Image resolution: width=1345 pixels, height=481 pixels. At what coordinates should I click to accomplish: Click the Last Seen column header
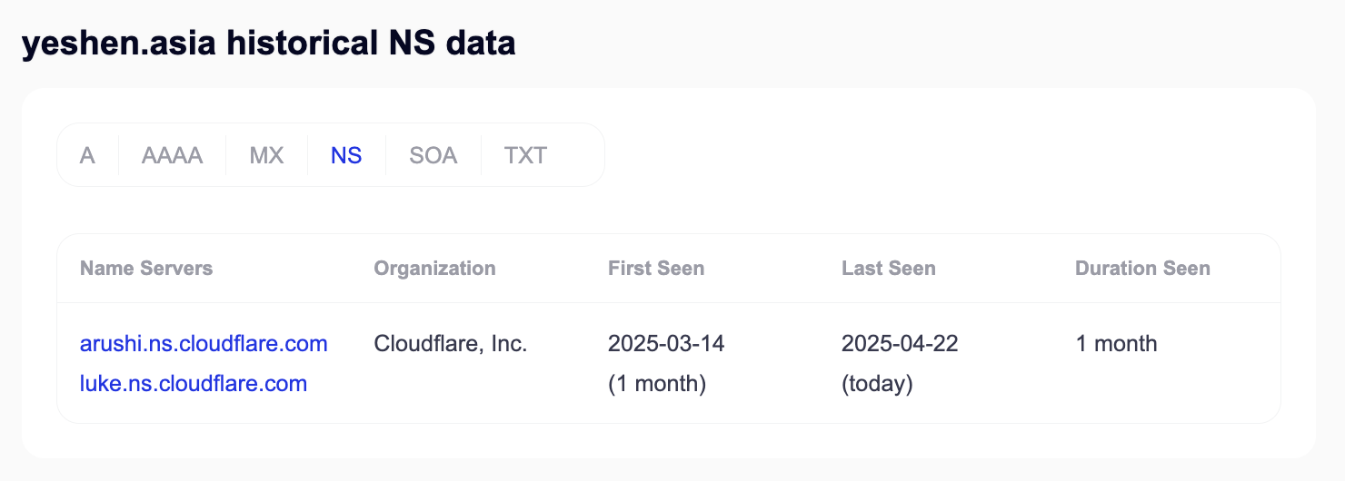pyautogui.click(x=889, y=268)
